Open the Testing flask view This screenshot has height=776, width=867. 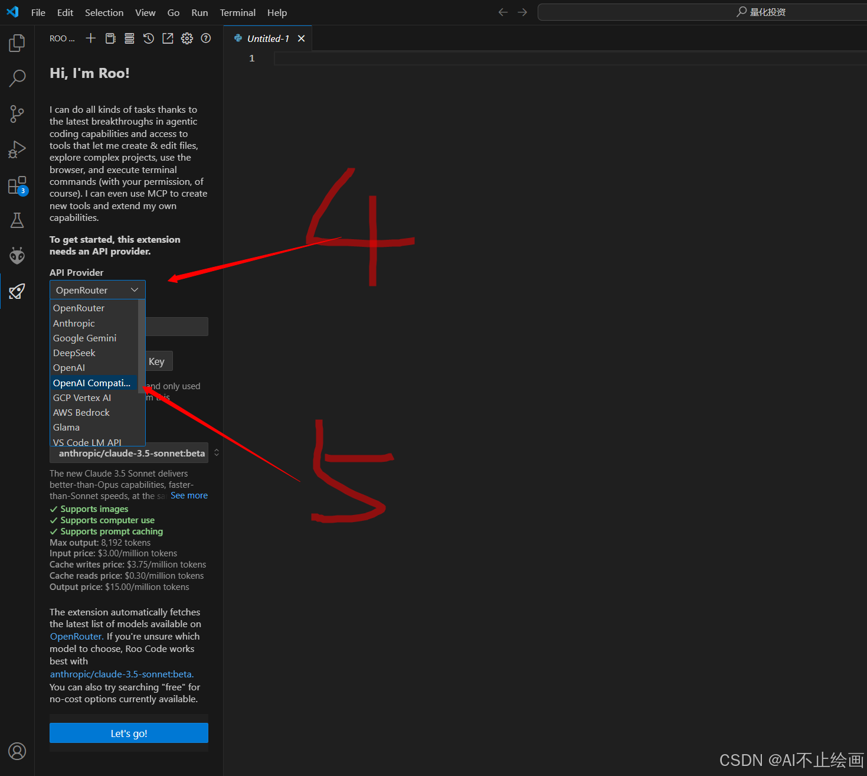click(x=17, y=221)
